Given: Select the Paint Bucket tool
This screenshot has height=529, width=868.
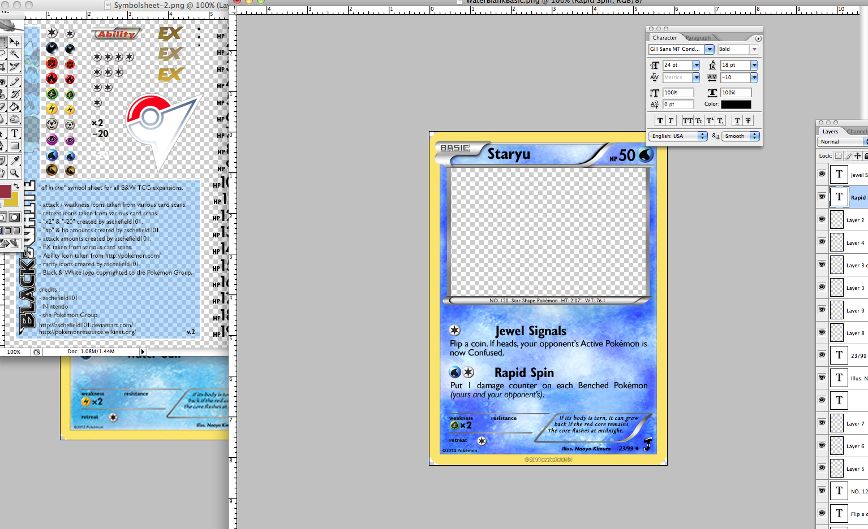Looking at the screenshot, I should pyautogui.click(x=14, y=106).
